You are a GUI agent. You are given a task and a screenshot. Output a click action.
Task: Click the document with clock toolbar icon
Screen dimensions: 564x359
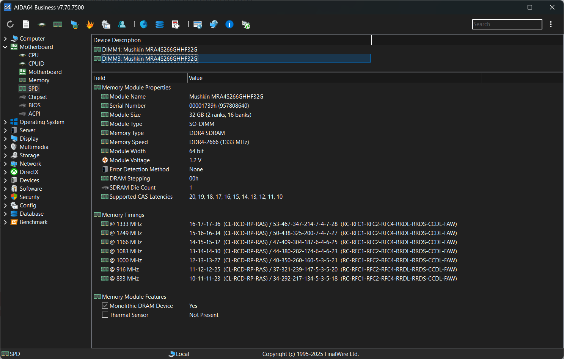[x=176, y=24]
